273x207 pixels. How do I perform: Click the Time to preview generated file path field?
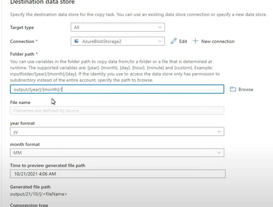point(117,174)
